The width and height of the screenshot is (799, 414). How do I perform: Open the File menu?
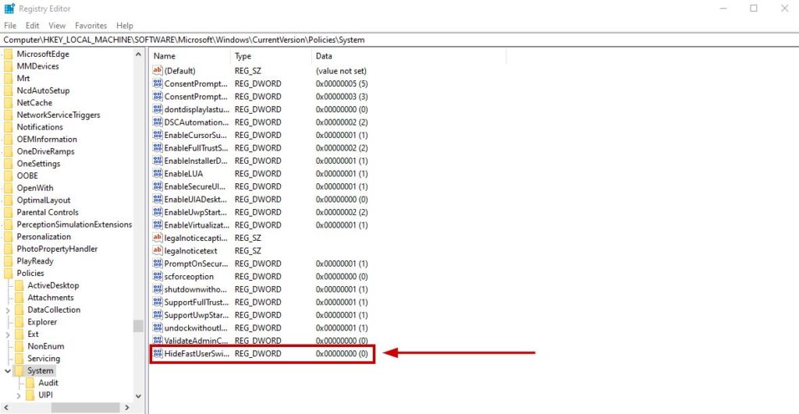point(10,26)
